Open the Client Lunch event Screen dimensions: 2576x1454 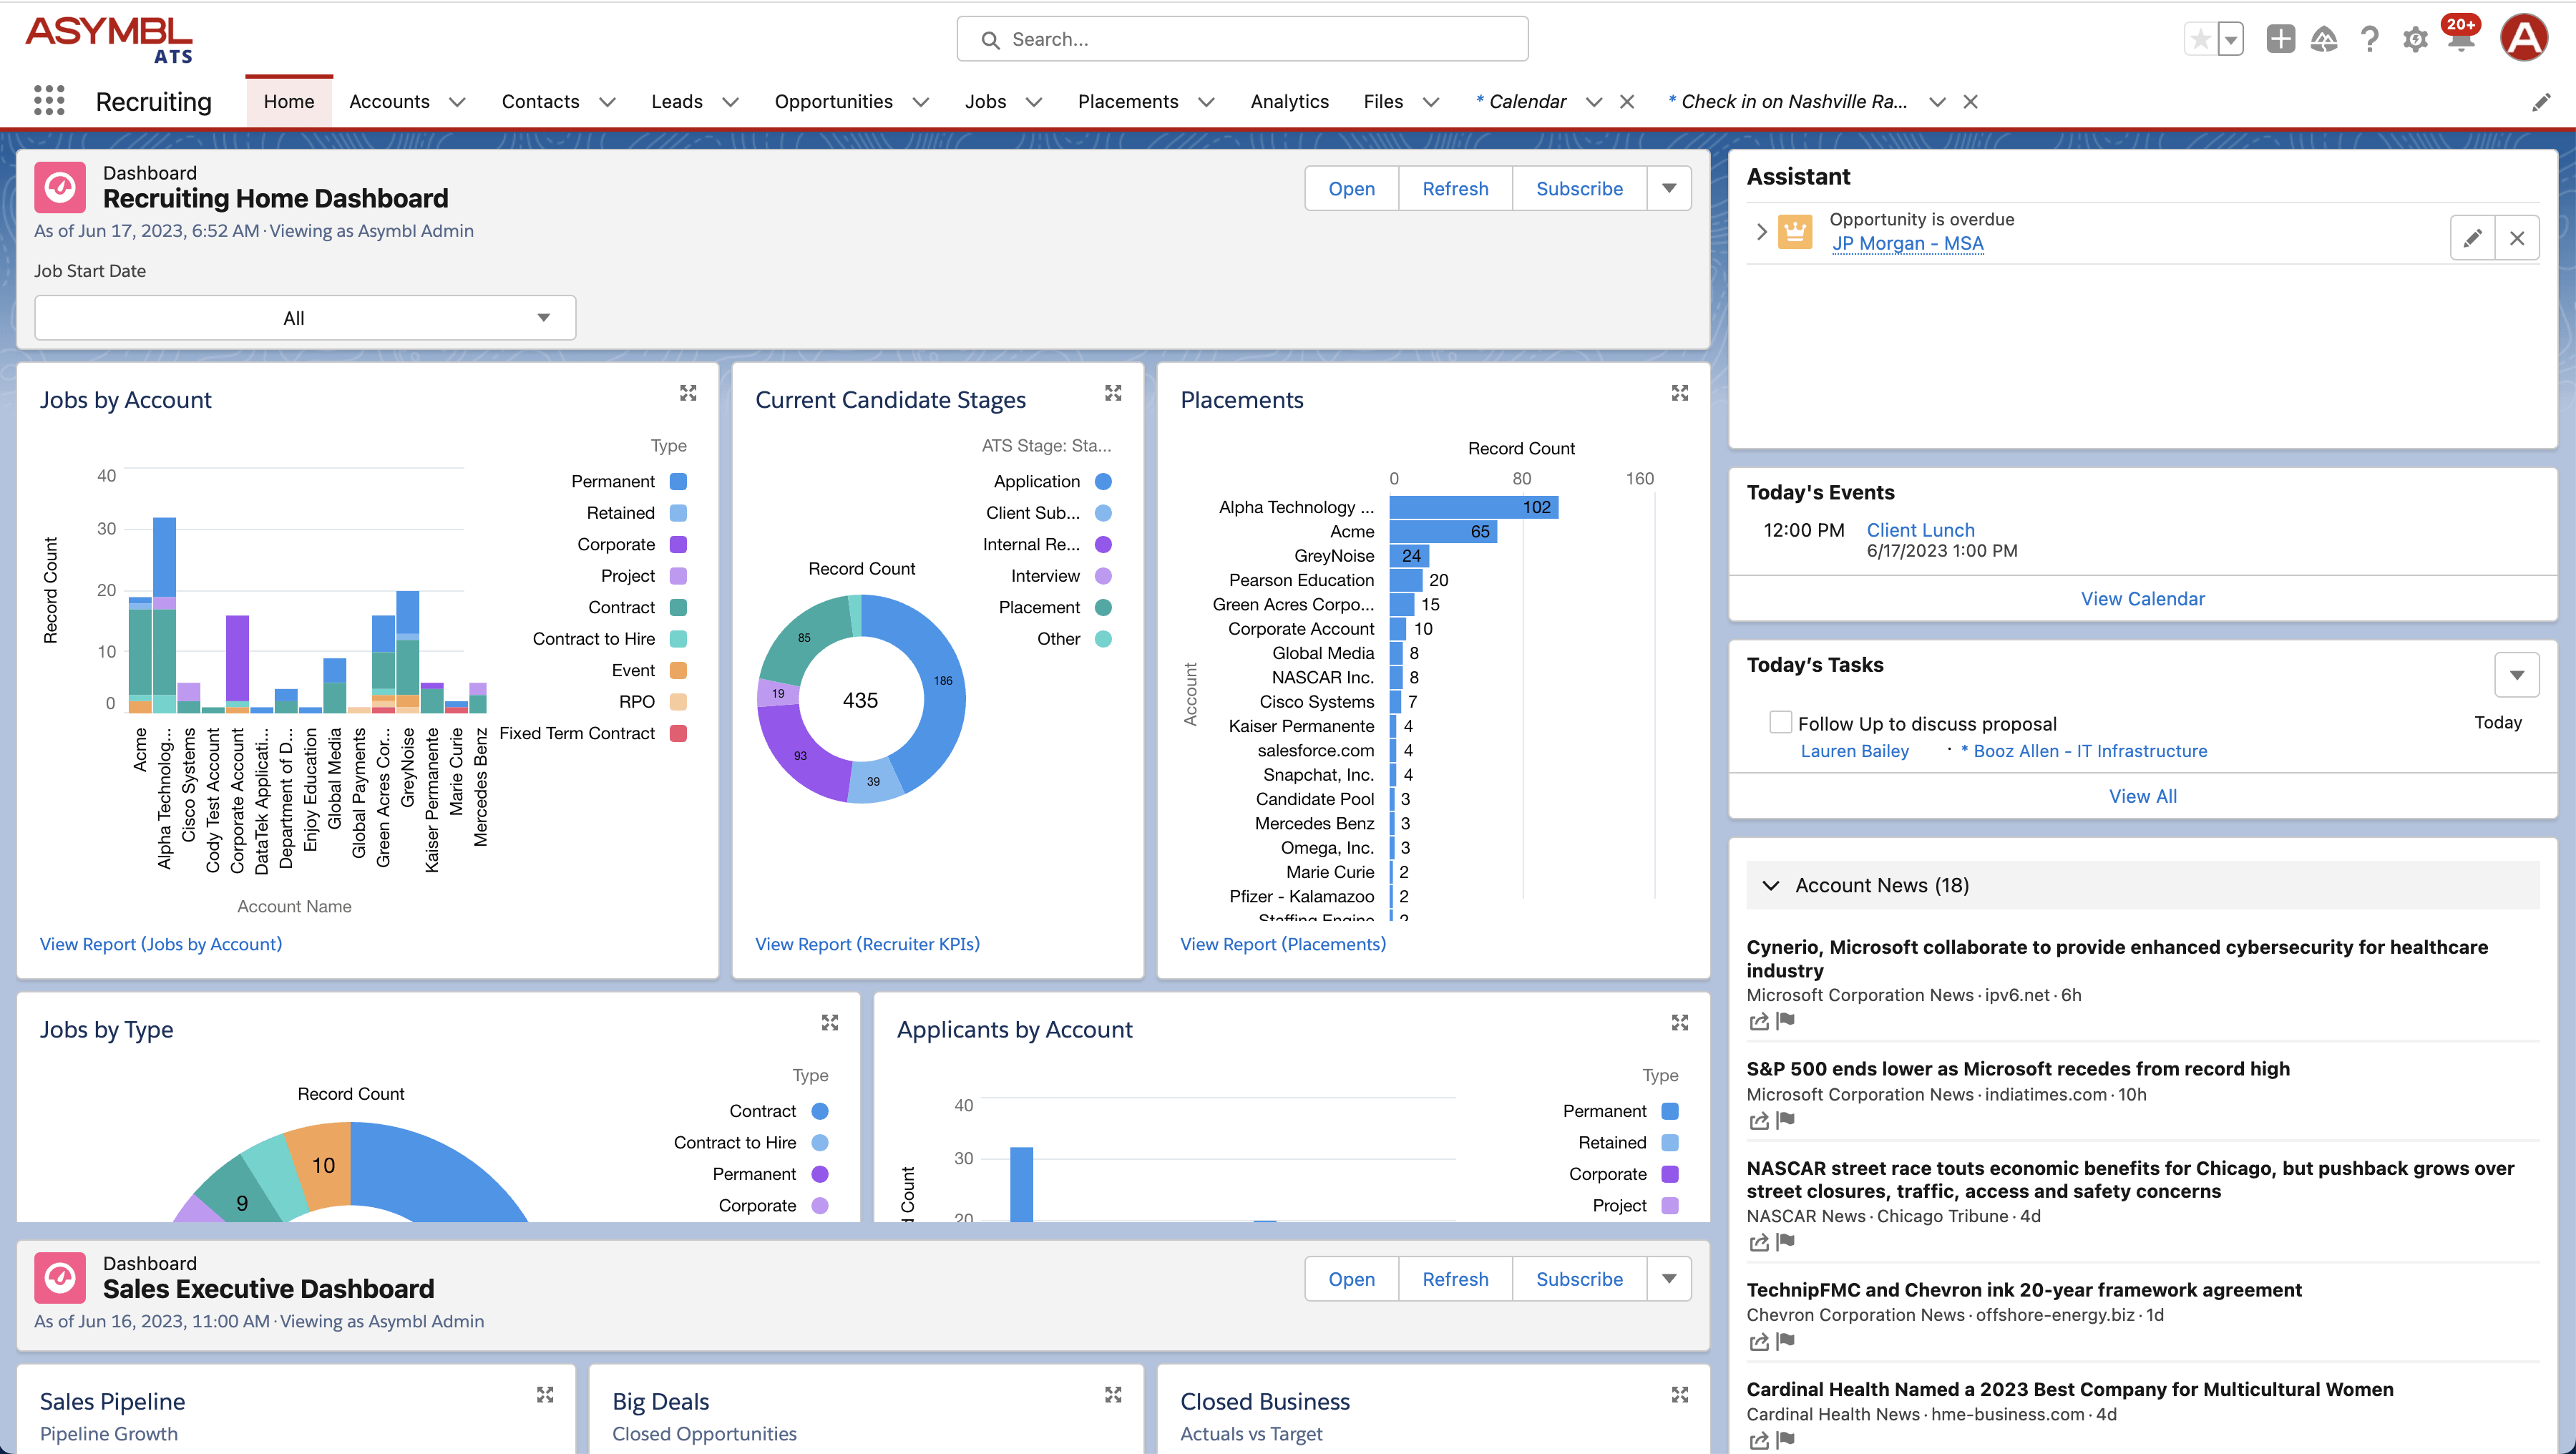click(x=1920, y=530)
